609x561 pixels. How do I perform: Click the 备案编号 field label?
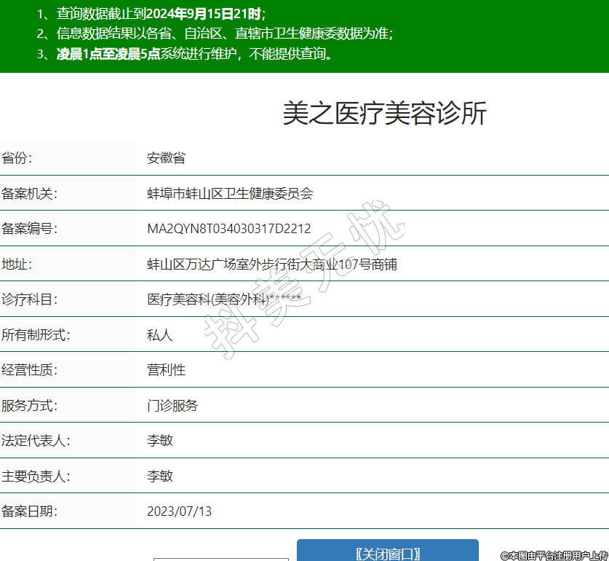29,229
